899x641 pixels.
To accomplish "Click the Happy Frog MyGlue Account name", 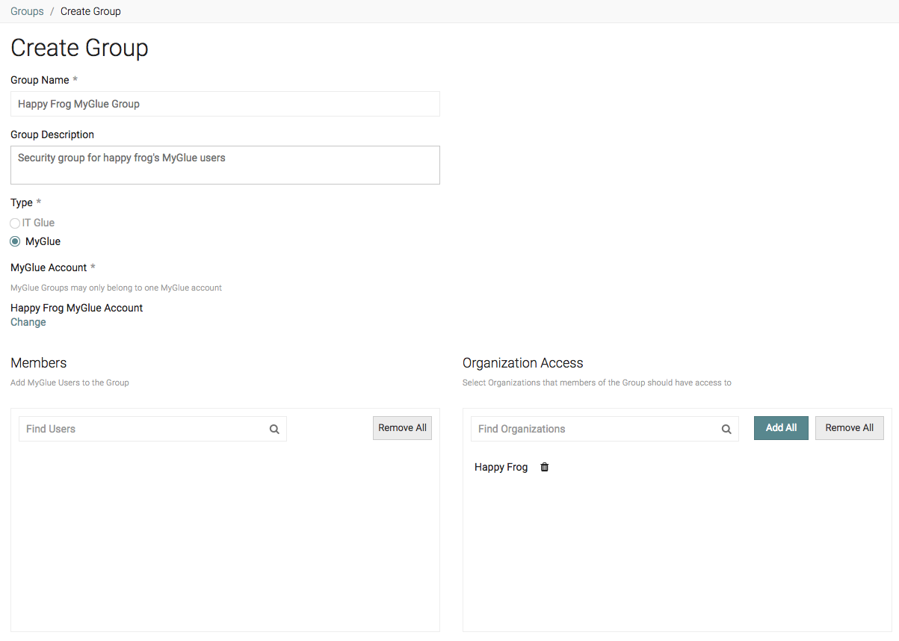I will pos(76,307).
